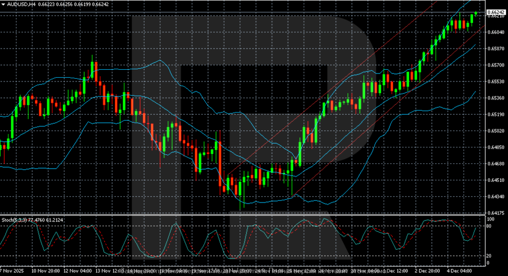Click the 0.64340 price axis label
508x276 pixels.
(494, 197)
